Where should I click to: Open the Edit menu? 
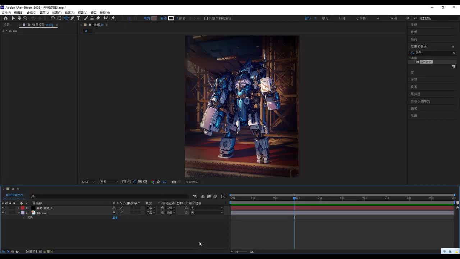click(x=19, y=13)
